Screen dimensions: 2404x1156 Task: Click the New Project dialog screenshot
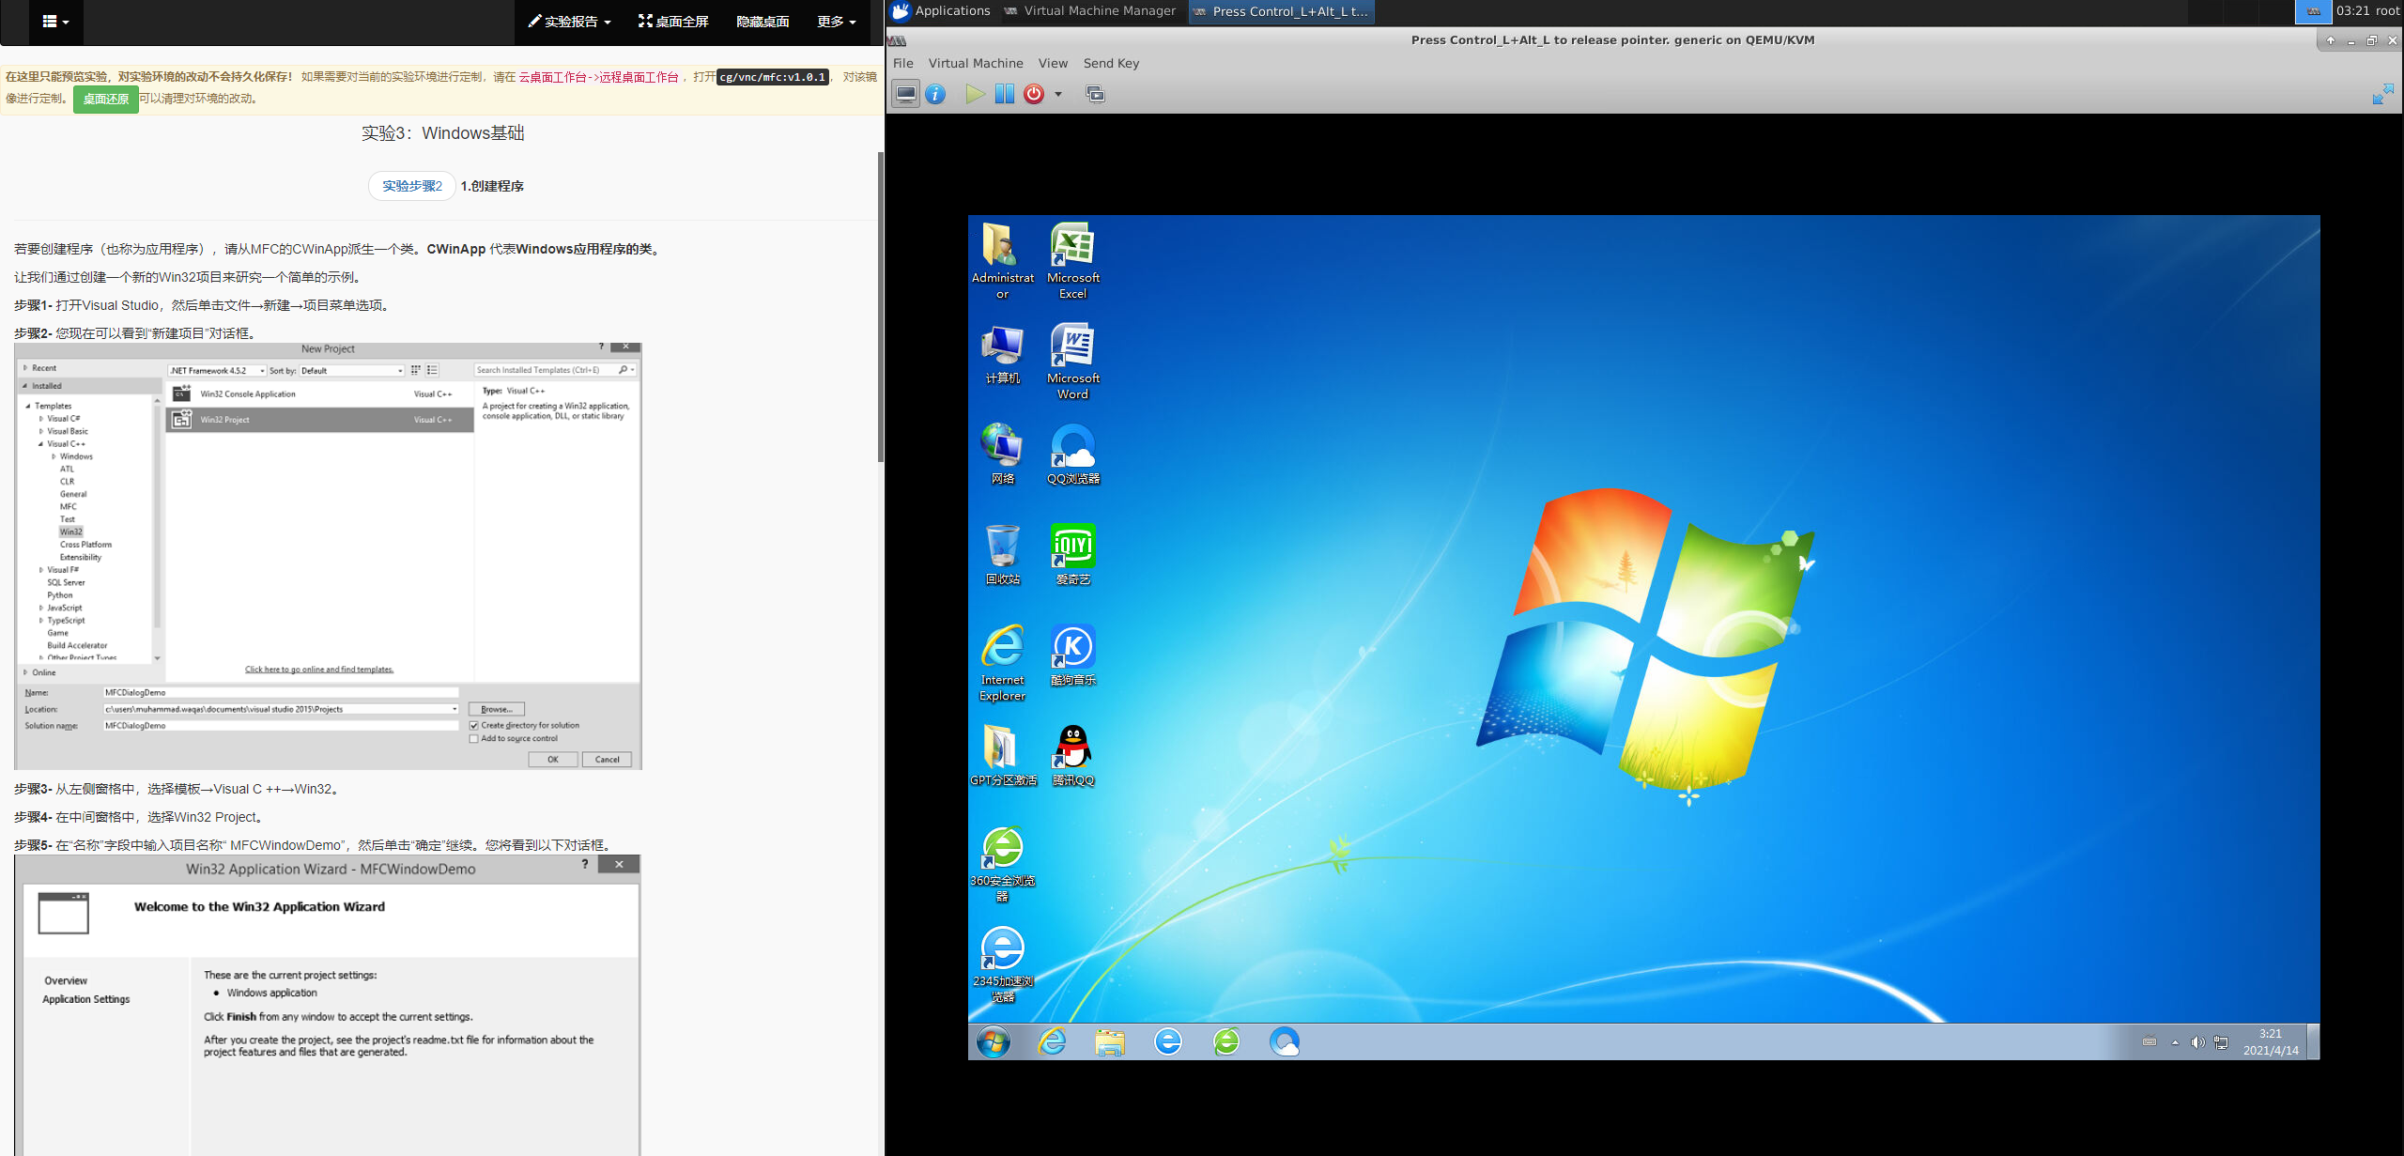click(x=328, y=556)
